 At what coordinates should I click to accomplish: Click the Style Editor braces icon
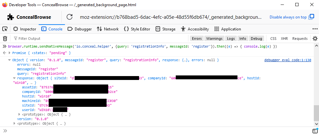pyautogui.click(x=126, y=29)
